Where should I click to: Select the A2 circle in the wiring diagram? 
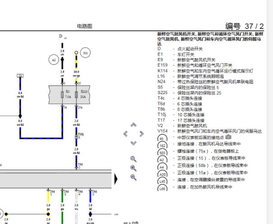point(54,60)
